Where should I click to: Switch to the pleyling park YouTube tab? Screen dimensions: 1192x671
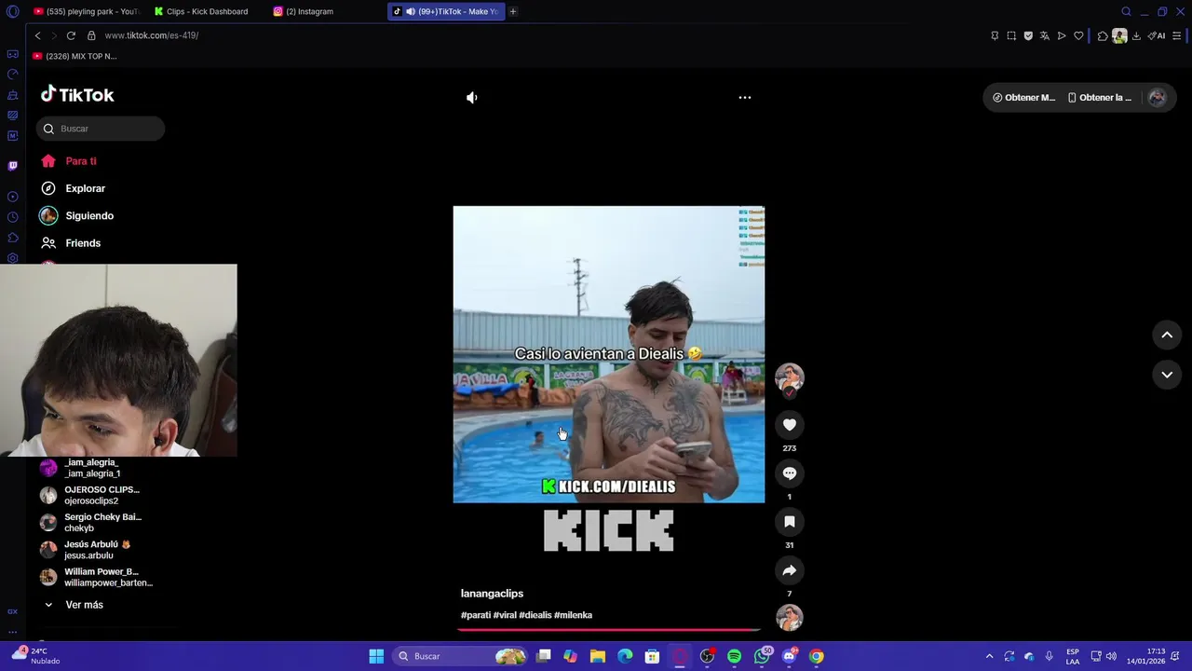click(86, 11)
